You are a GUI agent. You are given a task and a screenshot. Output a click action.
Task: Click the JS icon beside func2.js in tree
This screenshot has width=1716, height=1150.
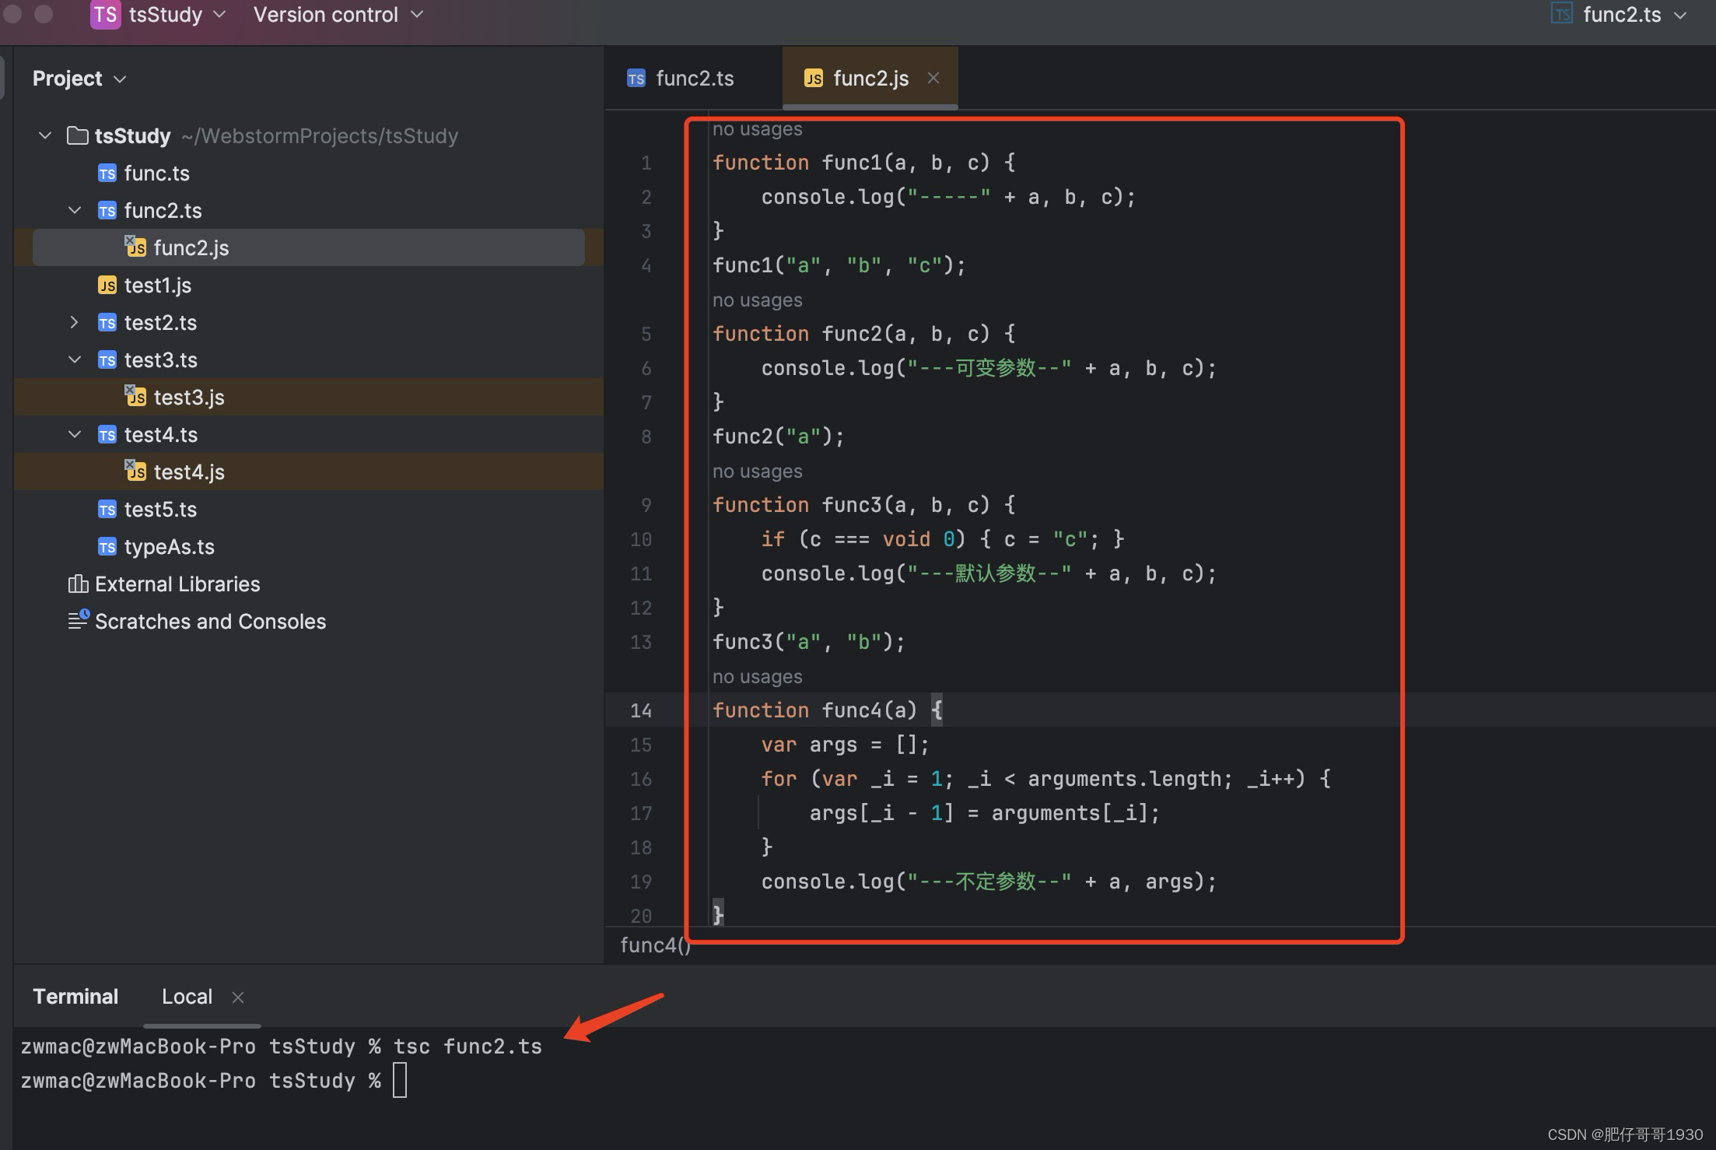[136, 247]
